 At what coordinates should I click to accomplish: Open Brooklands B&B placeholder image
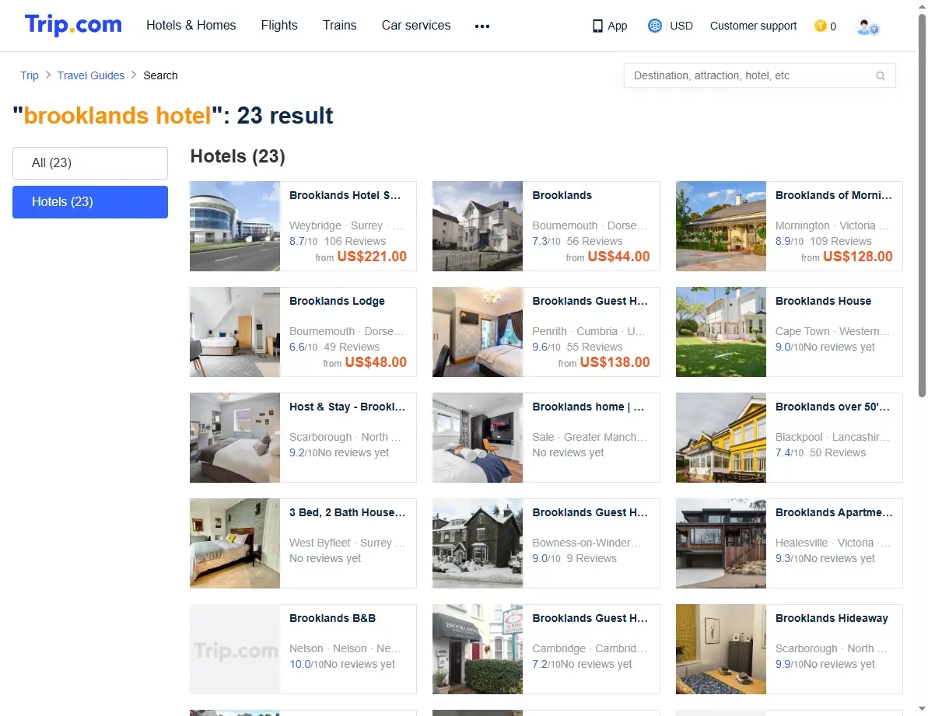tap(234, 650)
